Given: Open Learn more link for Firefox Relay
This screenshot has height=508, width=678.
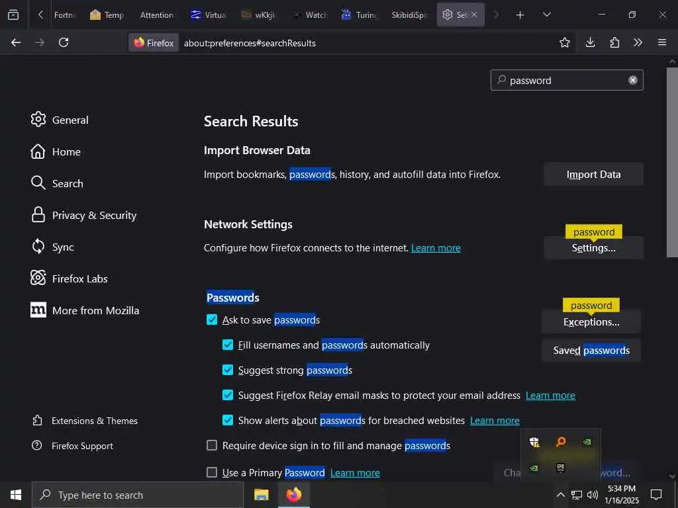Looking at the screenshot, I should click(x=550, y=396).
